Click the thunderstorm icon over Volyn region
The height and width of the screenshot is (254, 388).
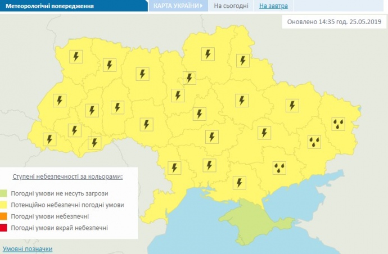pyautogui.click(x=75, y=57)
